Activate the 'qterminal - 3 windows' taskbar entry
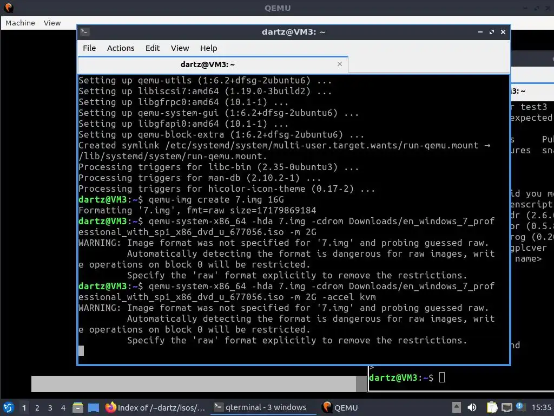Screen dimensions: 554x416 (263, 407)
